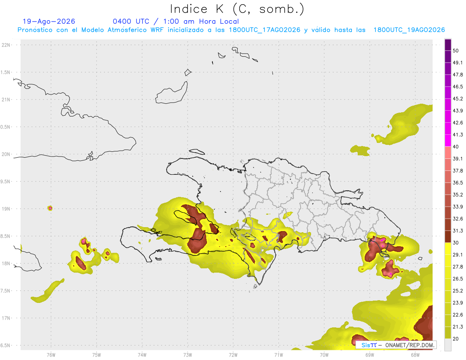
Task: Click the "6.5N" latitude label
Action: coord(5,345)
